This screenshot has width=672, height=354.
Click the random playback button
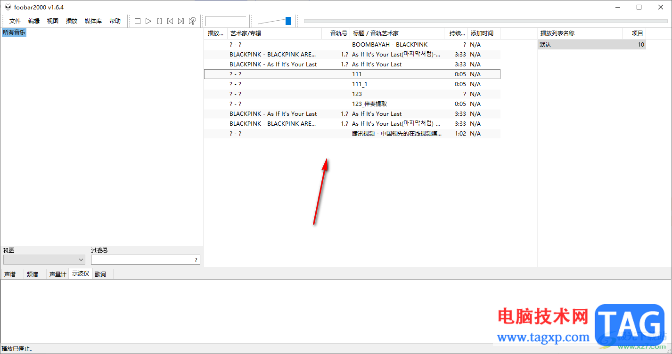click(x=192, y=21)
